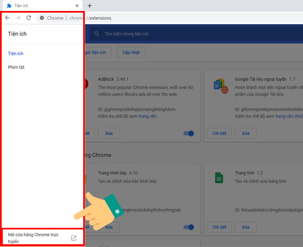Click the Chrome site info icon
The height and width of the screenshot is (247, 303).
tap(42, 18)
